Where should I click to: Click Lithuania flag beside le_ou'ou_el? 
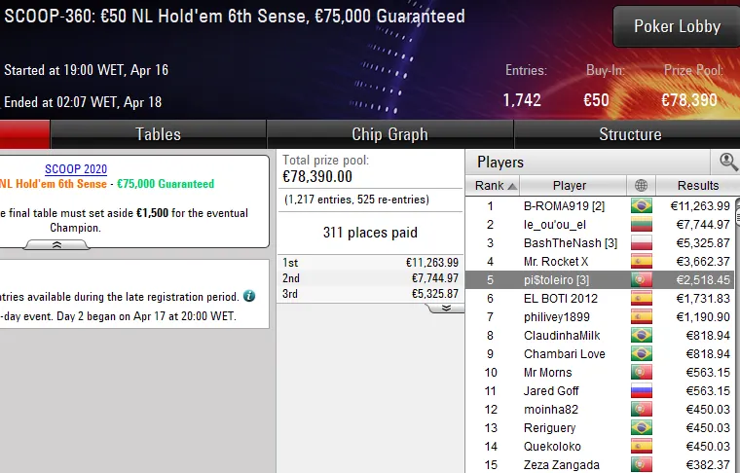click(641, 225)
